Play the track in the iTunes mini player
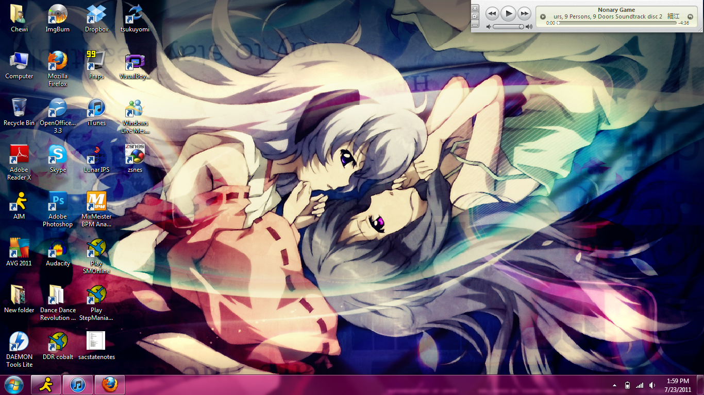Image resolution: width=704 pixels, height=395 pixels. [508, 13]
